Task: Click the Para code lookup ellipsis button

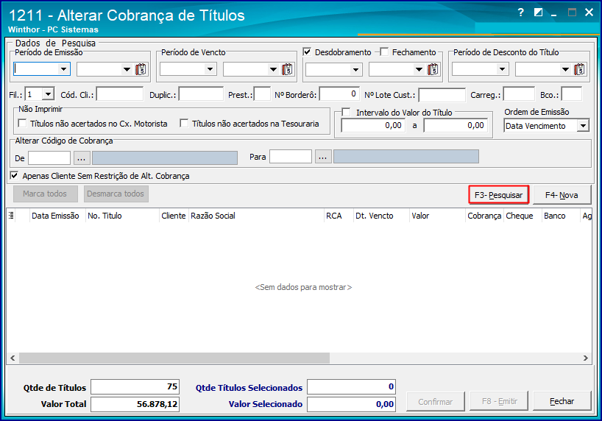Action: pyautogui.click(x=323, y=157)
